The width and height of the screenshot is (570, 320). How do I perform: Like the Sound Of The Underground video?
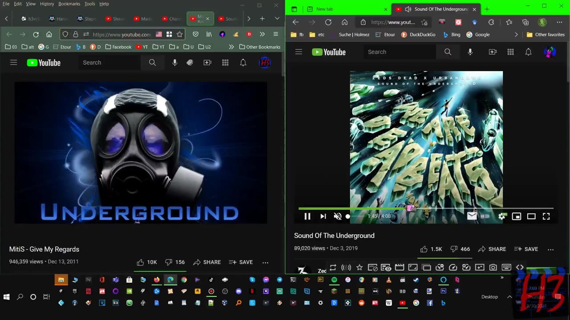pos(431,249)
